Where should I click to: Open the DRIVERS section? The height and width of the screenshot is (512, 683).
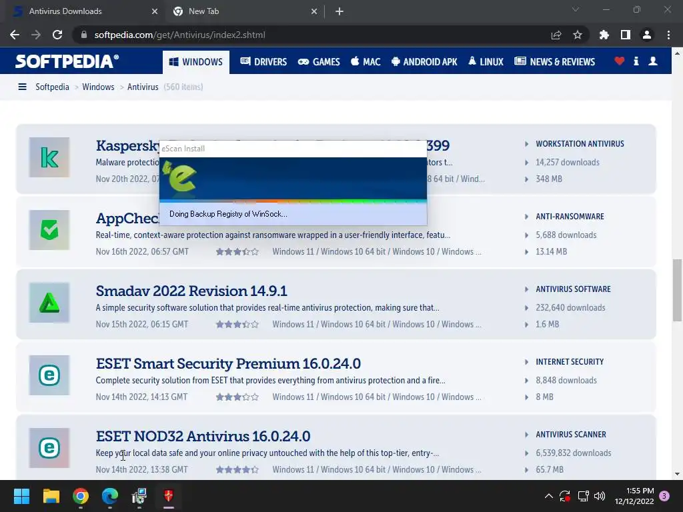(x=263, y=62)
